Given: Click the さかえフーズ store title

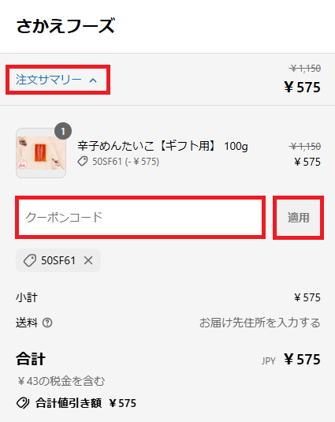Looking at the screenshot, I should [x=65, y=26].
